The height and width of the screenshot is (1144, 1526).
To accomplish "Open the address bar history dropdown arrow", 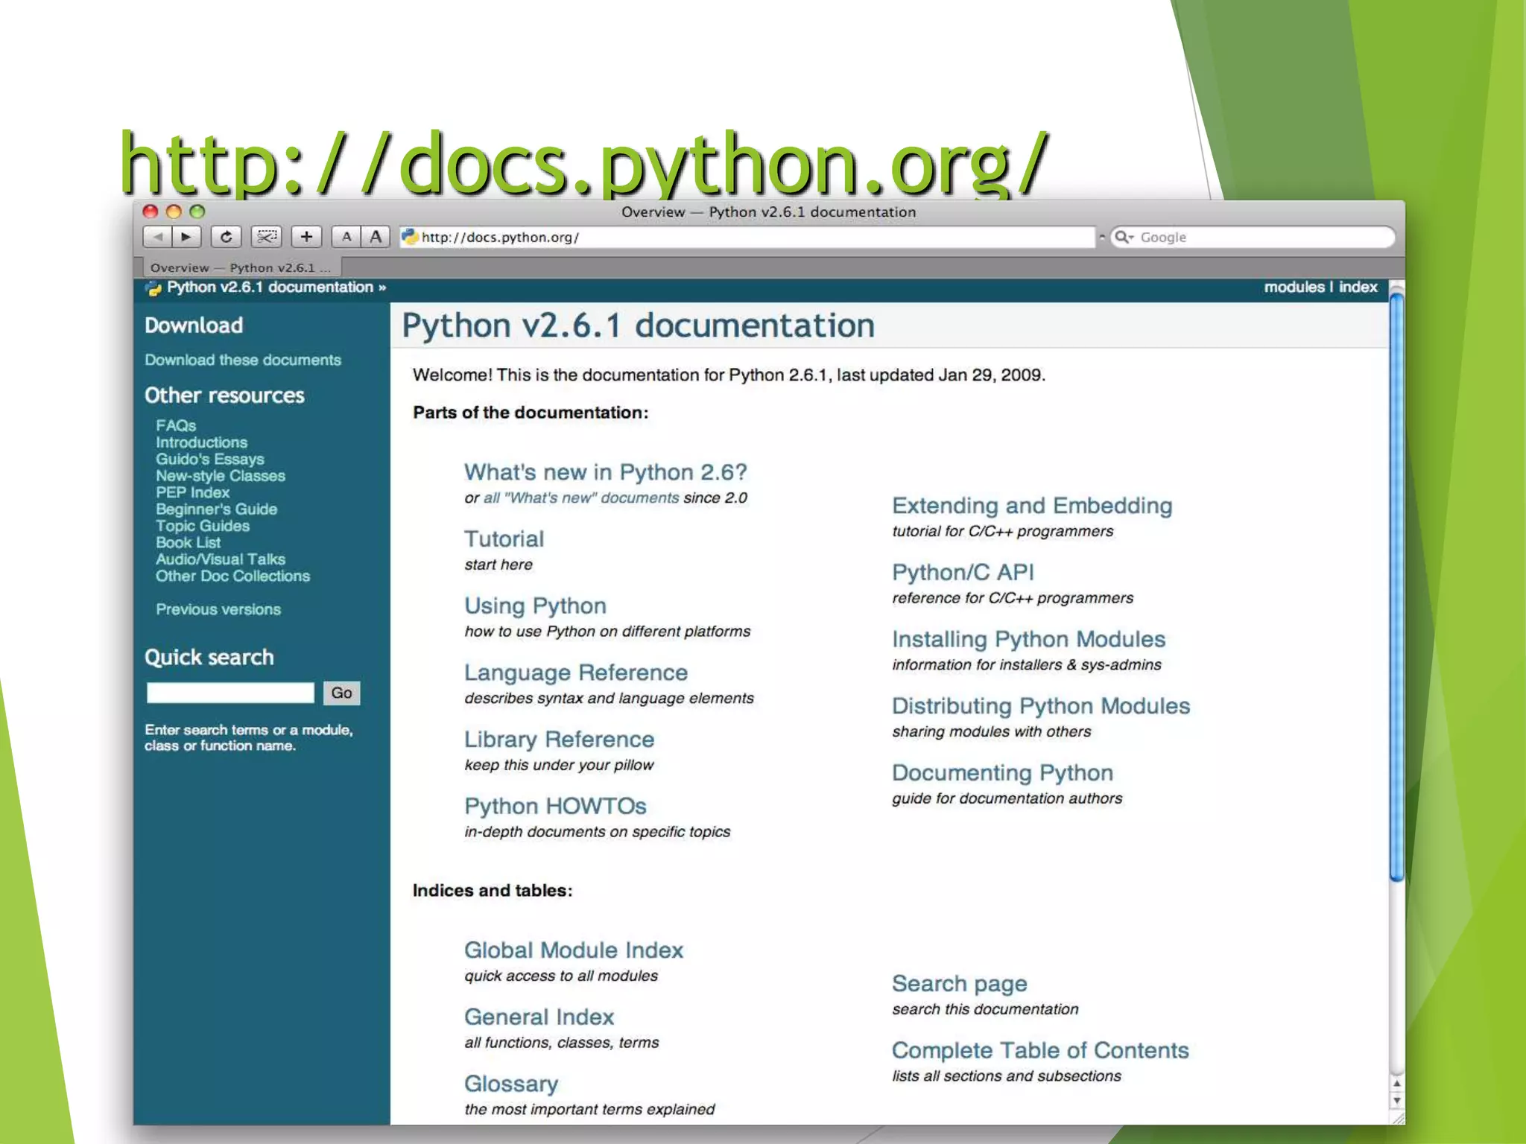I will 1102,237.
